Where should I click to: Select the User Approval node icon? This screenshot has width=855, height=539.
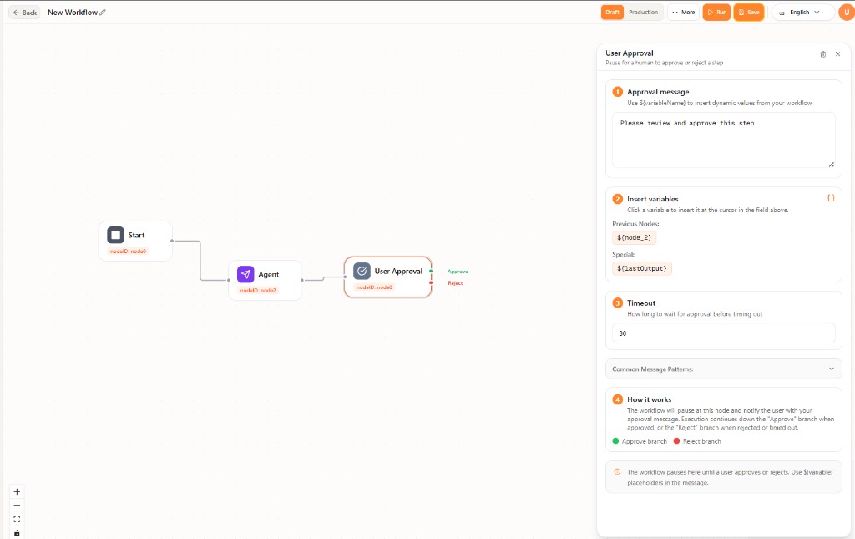coord(362,271)
